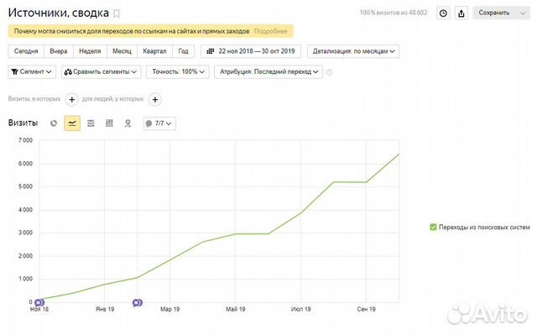537x335 pixels.
Task: Open the Точность: 100% dropdown
Action: tap(178, 72)
